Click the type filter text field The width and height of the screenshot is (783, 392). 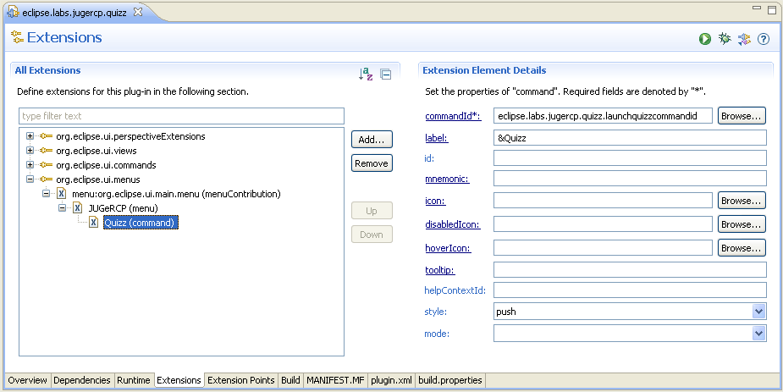(181, 116)
